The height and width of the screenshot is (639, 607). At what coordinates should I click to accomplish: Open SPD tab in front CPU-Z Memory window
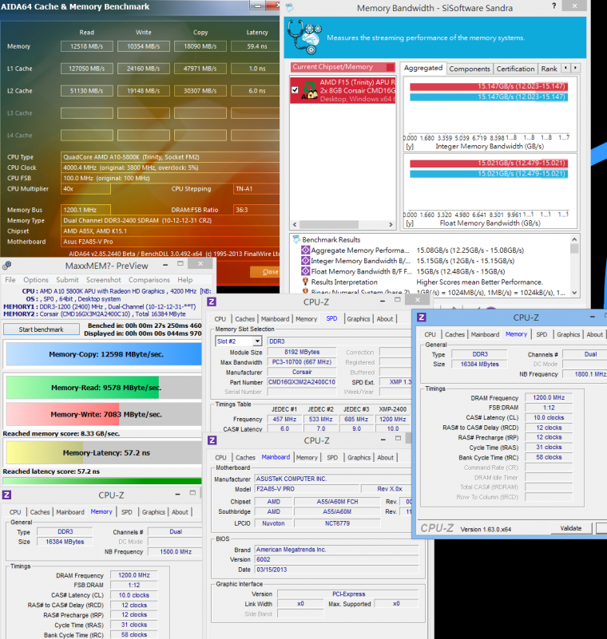(x=542, y=334)
